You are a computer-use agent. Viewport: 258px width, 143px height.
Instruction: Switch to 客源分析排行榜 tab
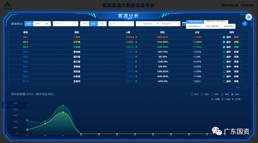[x=195, y=22]
